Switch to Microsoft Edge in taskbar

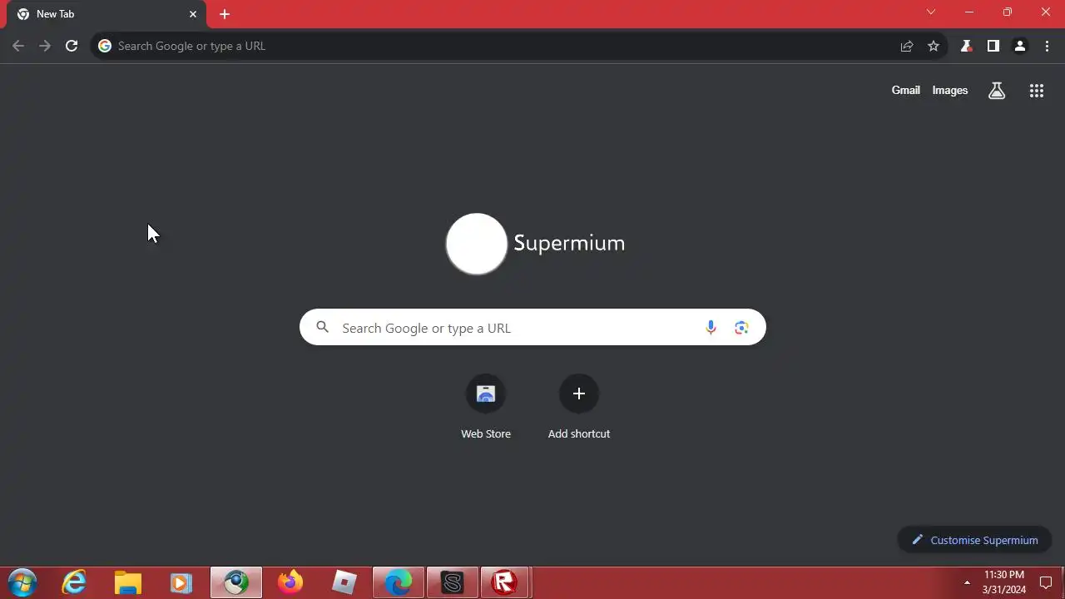pyautogui.click(x=399, y=582)
